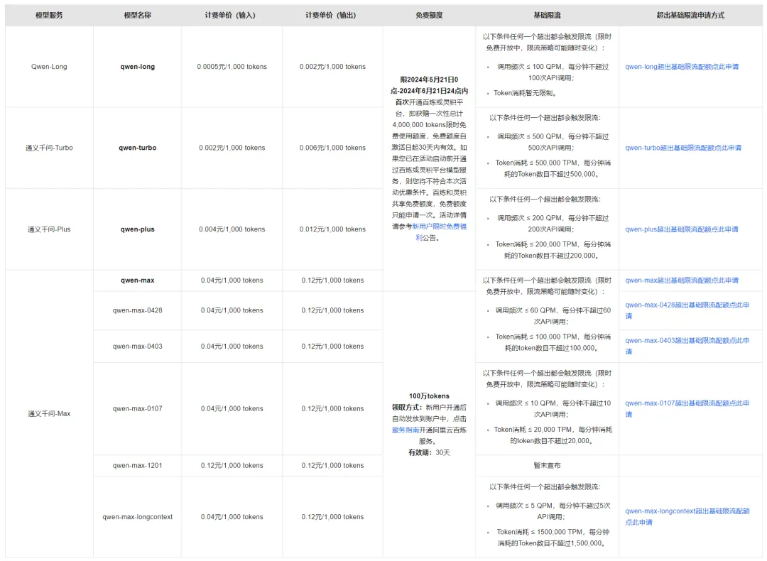Click the qwen-max-longcontext quota application link

tap(687, 511)
